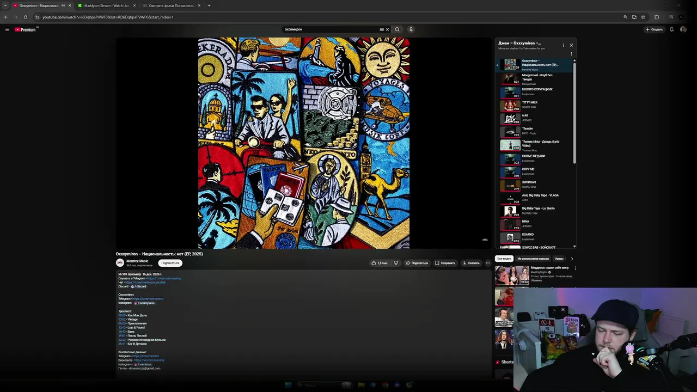Switch to the Maddyson Stream tab

pyautogui.click(x=107, y=5)
